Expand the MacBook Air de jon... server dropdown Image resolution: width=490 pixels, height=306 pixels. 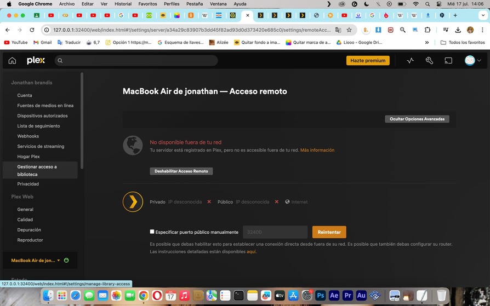coord(59,261)
